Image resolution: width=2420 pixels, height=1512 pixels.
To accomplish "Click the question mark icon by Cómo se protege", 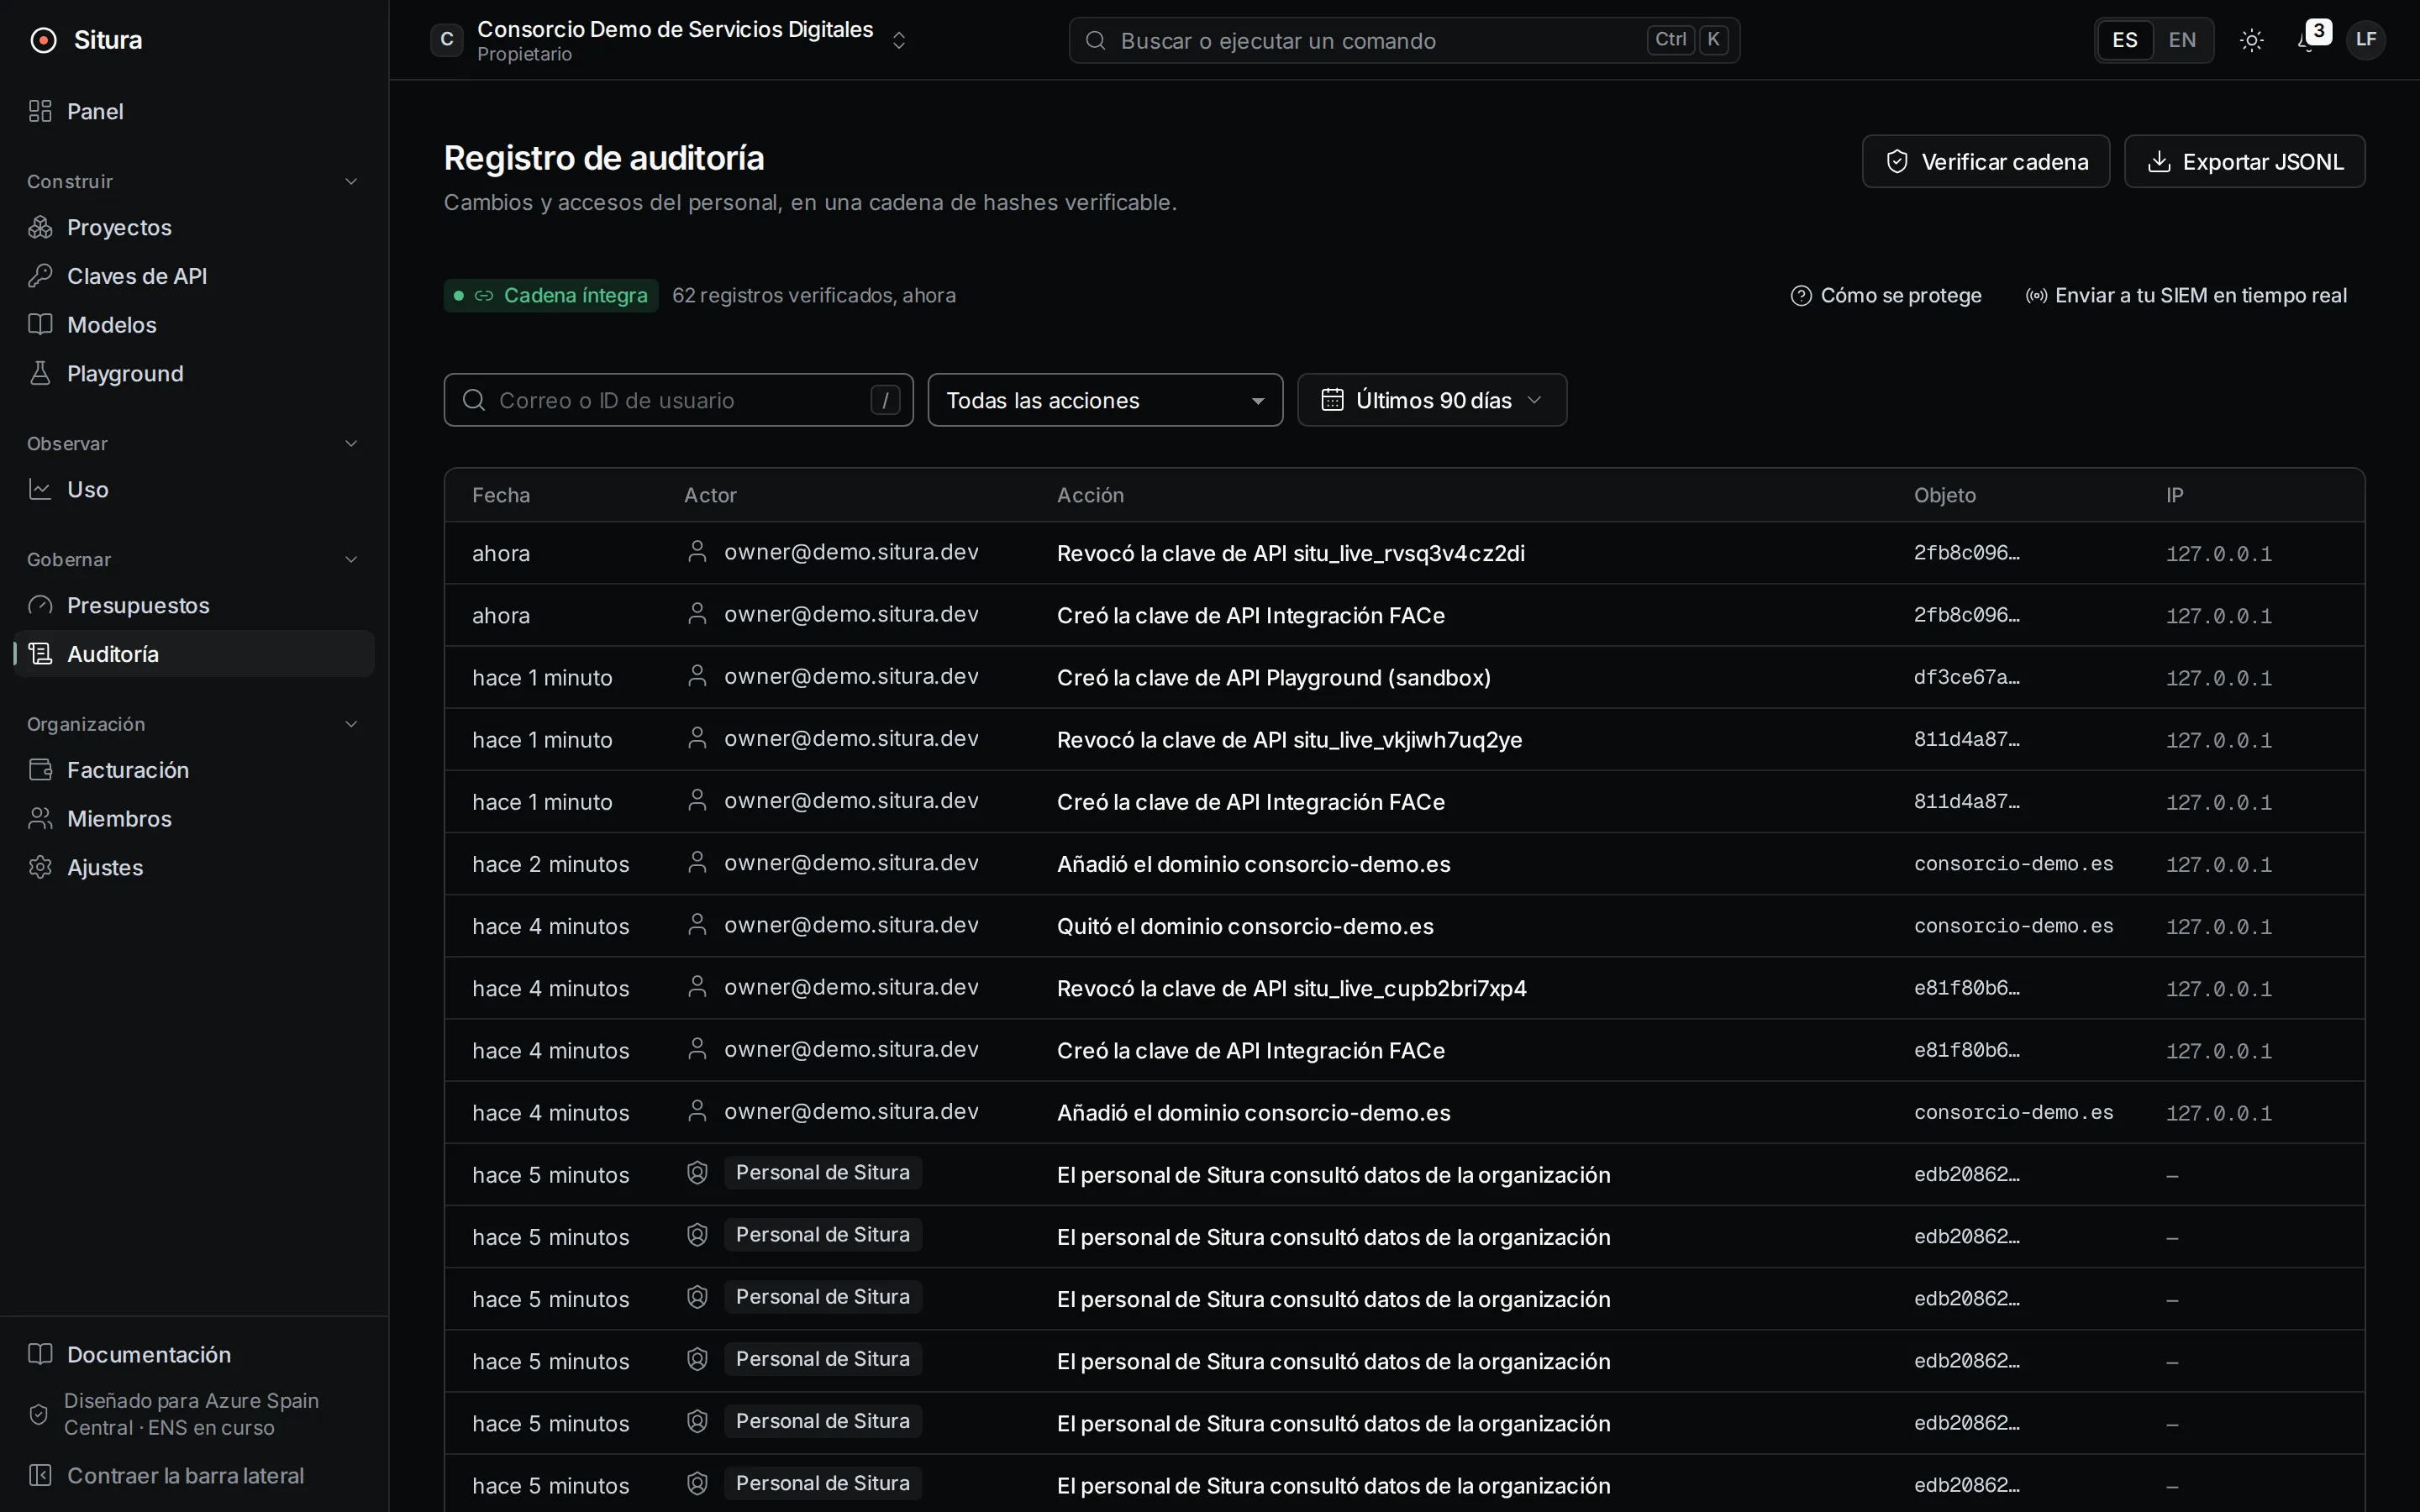I will [1801, 296].
